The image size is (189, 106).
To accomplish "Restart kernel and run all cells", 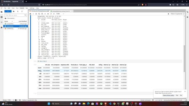I will (x=54, y=14).
